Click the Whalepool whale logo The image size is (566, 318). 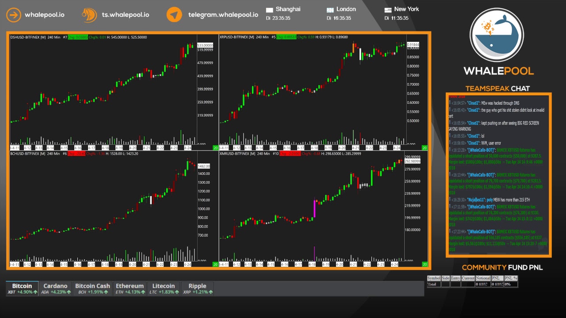pyautogui.click(x=497, y=35)
